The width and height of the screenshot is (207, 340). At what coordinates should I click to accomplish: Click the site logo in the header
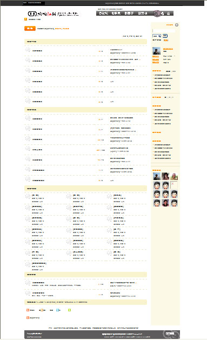pos(53,14)
